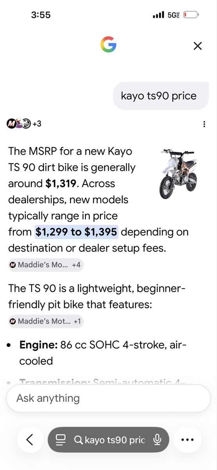Tap the stacked source site icons

pyautogui.click(x=18, y=124)
